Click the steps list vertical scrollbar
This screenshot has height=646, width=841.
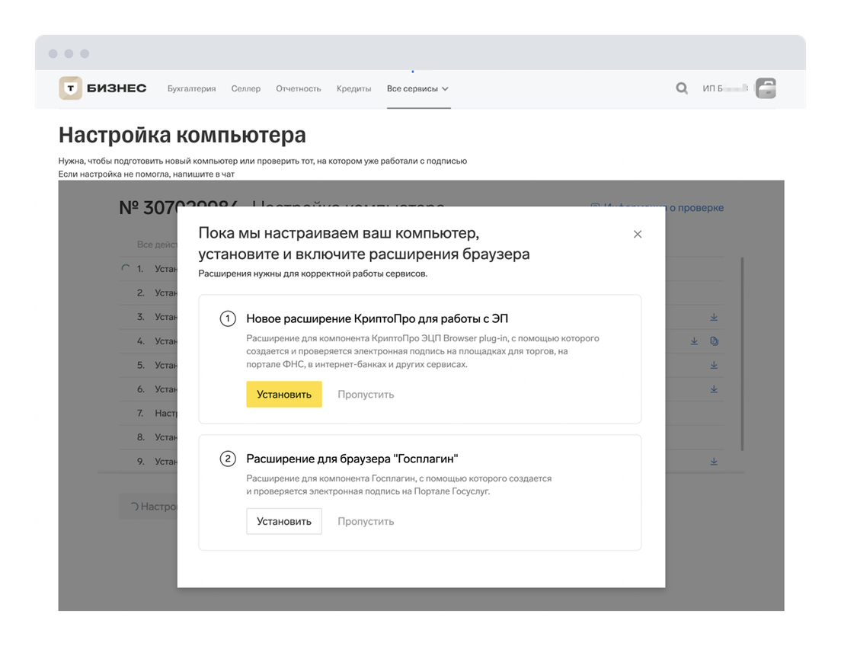coord(742,354)
